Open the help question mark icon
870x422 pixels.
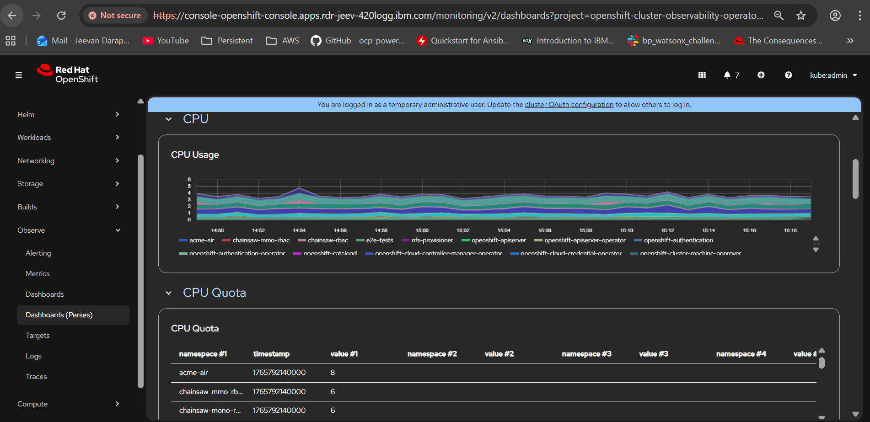(788, 75)
